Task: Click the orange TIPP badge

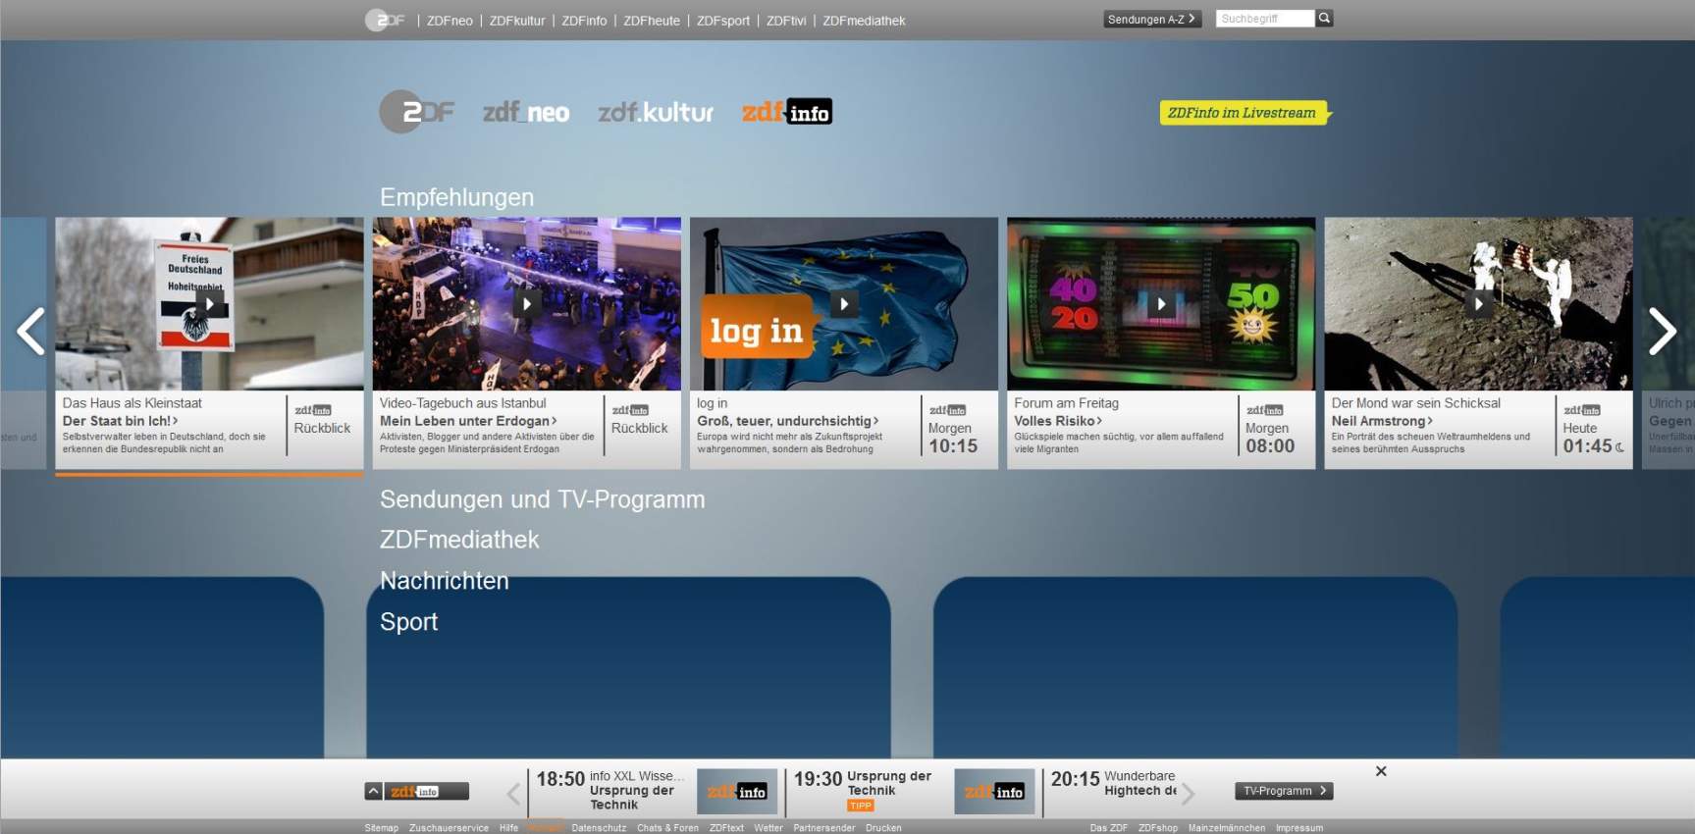Action: [861, 806]
